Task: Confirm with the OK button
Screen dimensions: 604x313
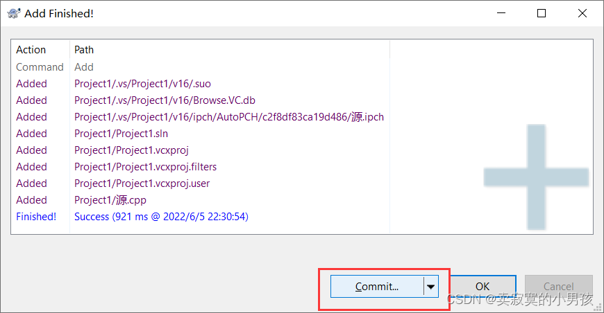Action: [x=483, y=287]
